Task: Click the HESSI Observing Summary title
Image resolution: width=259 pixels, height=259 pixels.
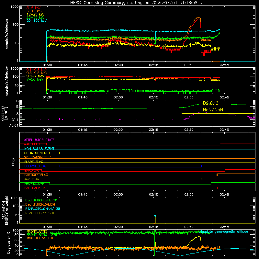Action: (137, 3)
